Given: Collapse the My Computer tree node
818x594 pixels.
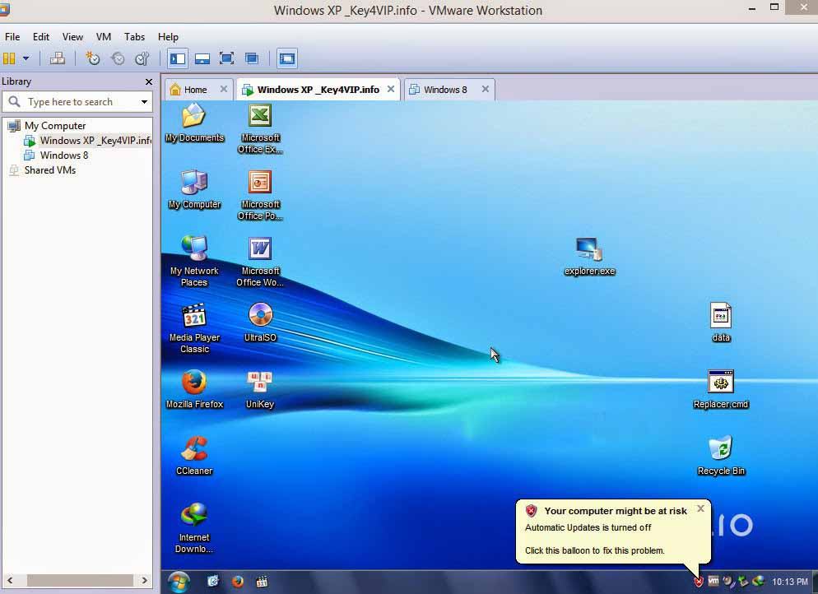Looking at the screenshot, I should pos(8,126).
